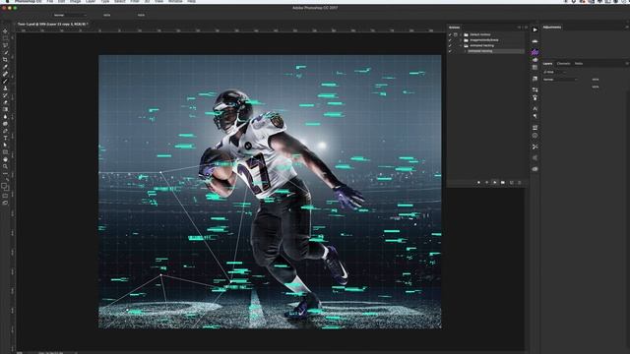
Task: Open the Character panel 'A' dock icon
Action: [535, 108]
